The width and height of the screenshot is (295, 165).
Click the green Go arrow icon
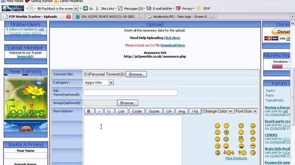pos(86,8)
